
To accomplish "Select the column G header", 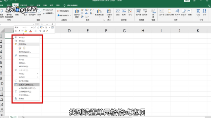I will pyautogui.click(x=124, y=31).
